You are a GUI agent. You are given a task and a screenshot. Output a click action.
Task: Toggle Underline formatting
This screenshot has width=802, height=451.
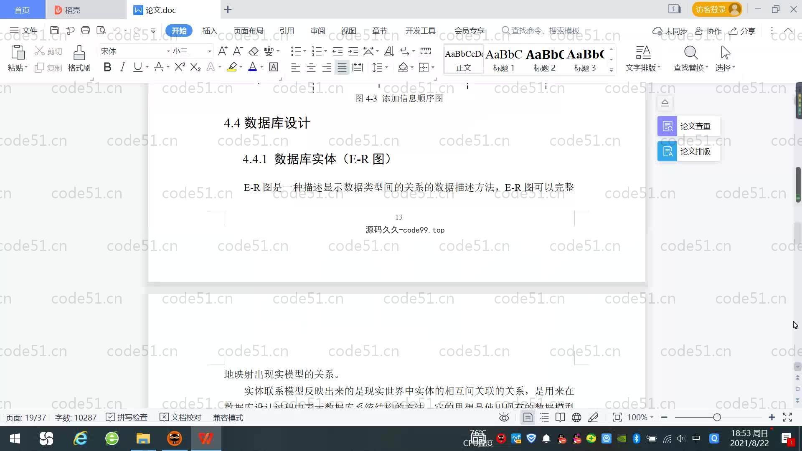click(137, 67)
